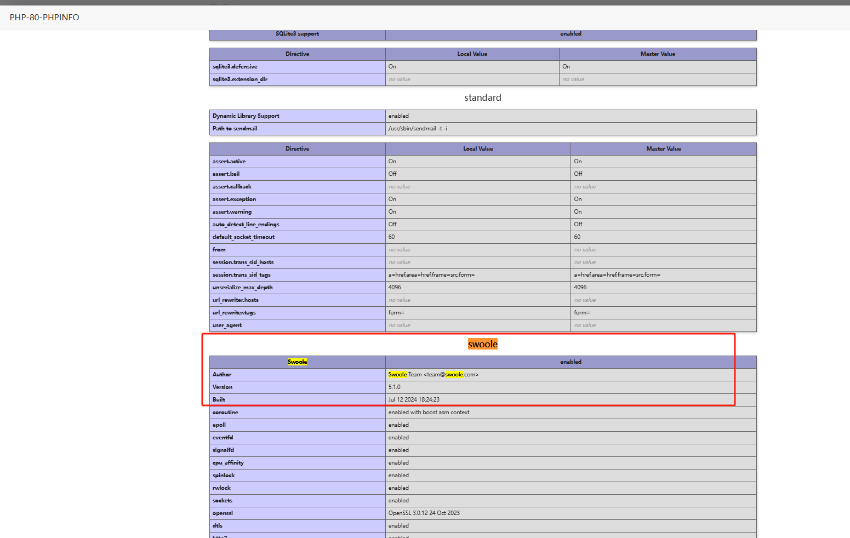Select the version value 5.1.0

point(395,387)
